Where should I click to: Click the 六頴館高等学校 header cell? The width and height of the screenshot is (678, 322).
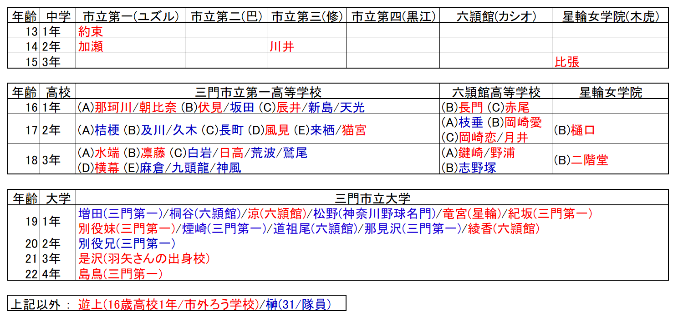point(496,92)
